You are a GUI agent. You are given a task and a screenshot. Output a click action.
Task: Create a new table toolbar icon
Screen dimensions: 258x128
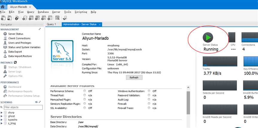click(x=31, y=18)
